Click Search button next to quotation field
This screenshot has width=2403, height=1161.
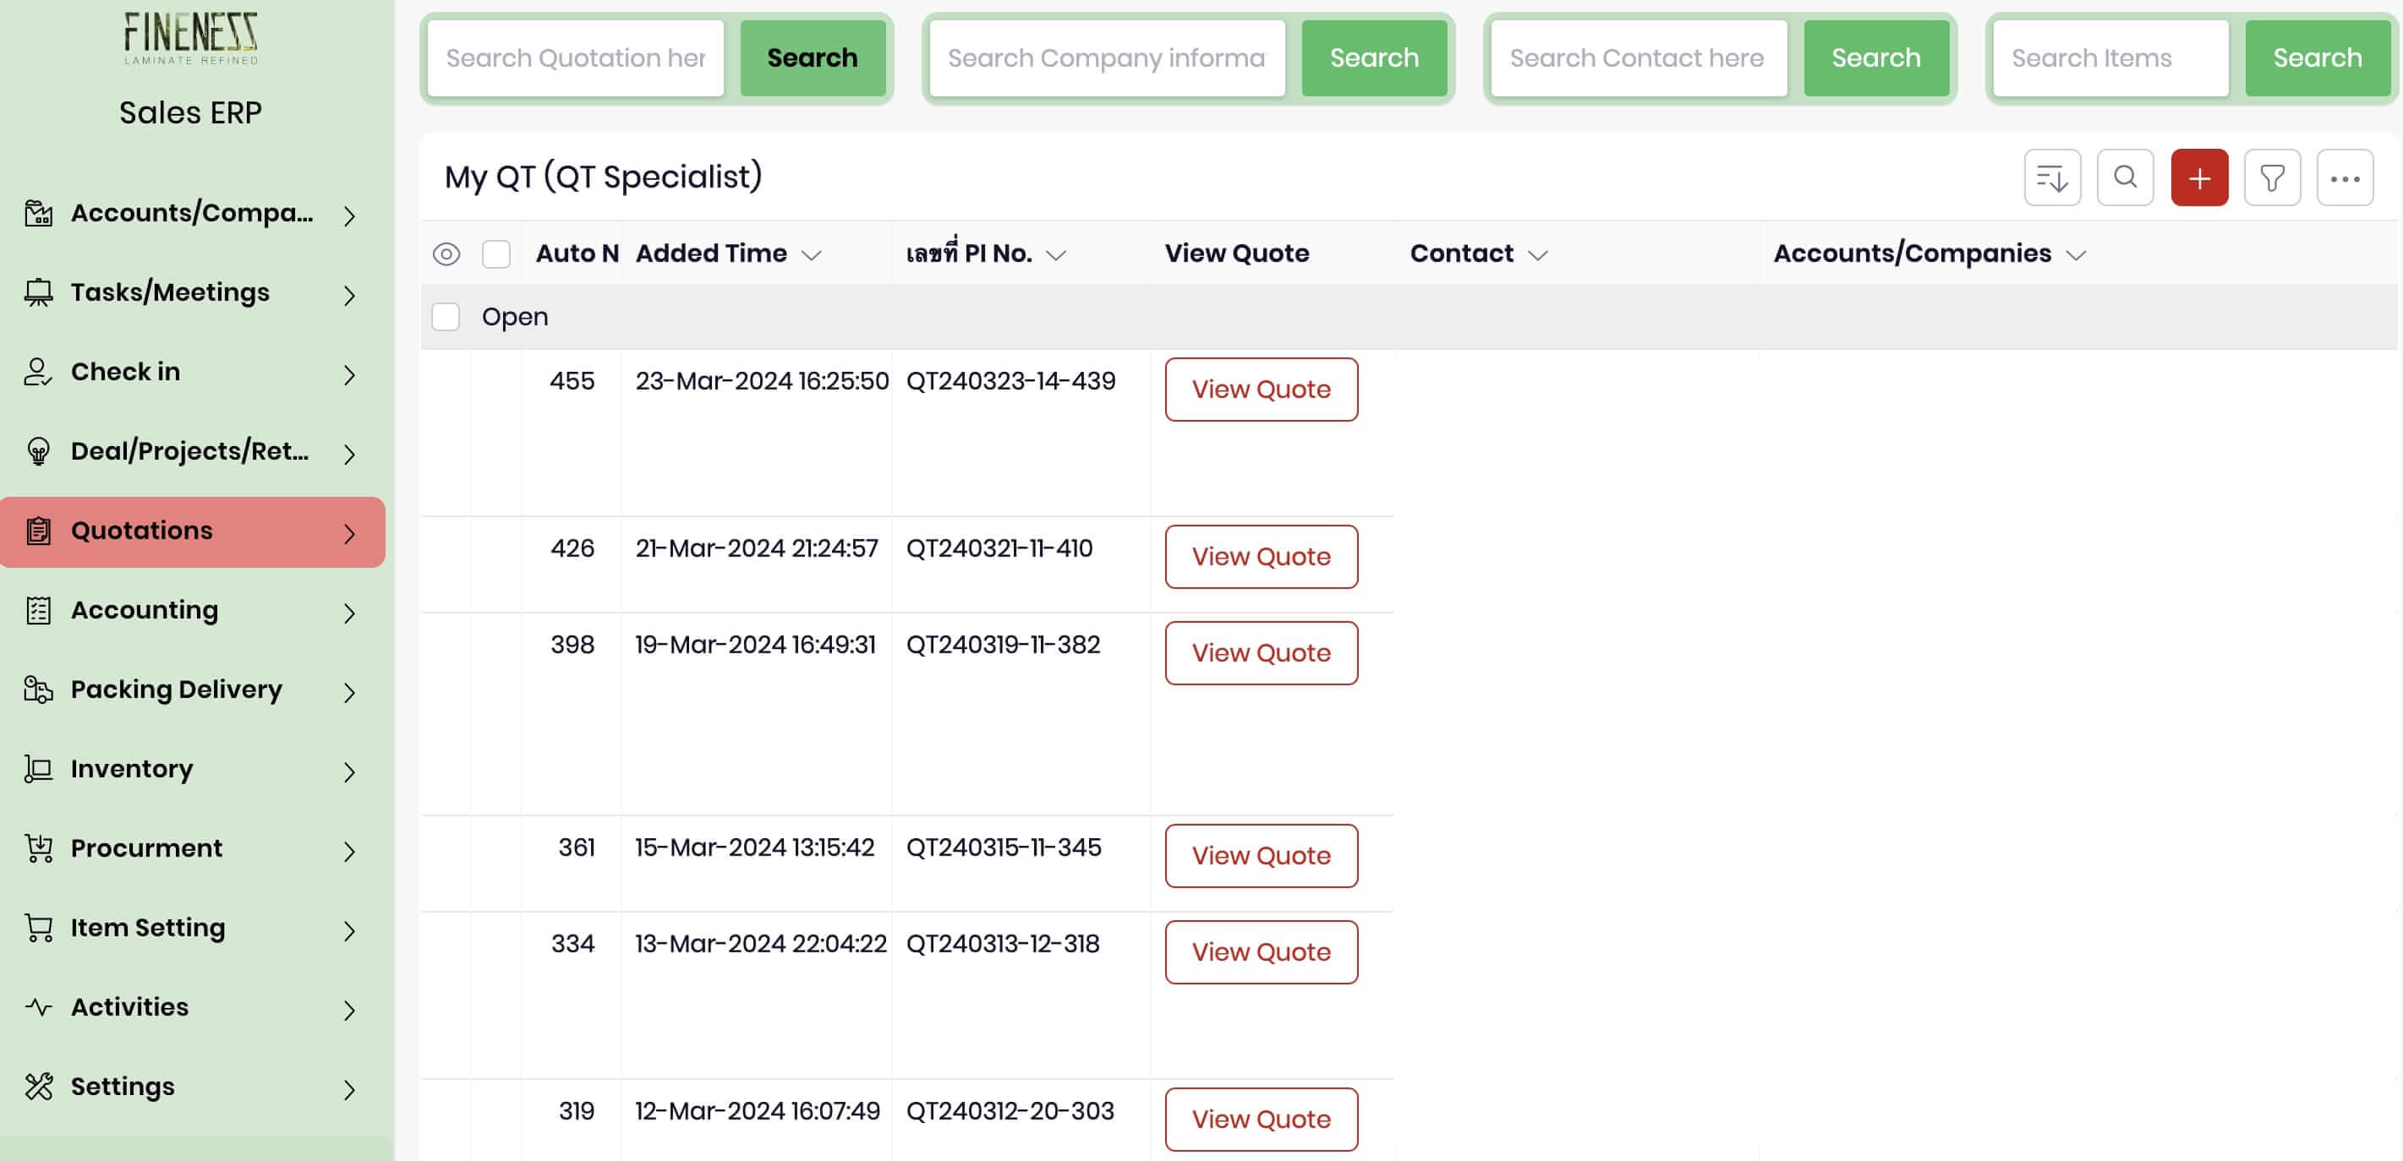812,57
